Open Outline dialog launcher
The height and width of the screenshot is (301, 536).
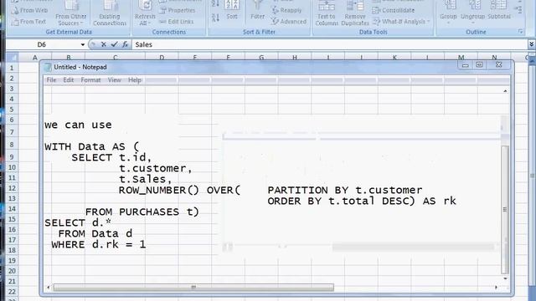click(x=521, y=32)
